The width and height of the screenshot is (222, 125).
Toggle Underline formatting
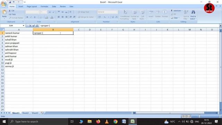(x=35, y=17)
